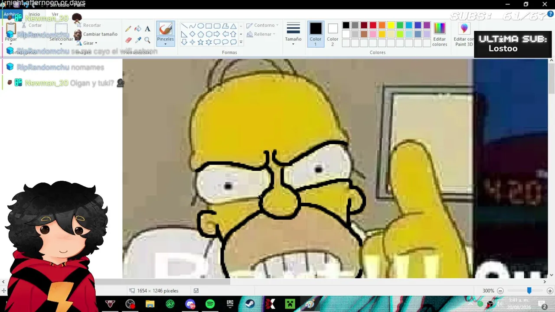
Task: Open the Rellenar fill dropdown
Action: tap(261, 34)
